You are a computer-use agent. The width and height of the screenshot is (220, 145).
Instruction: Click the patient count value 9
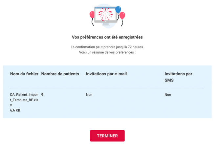coord(42,95)
